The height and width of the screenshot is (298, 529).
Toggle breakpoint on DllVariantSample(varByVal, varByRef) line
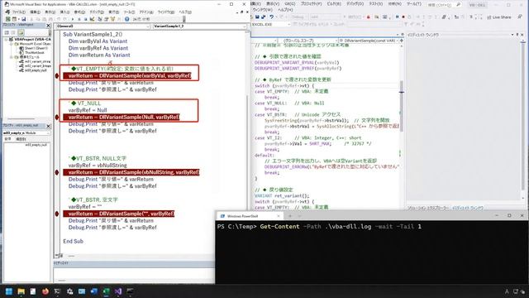coord(57,75)
